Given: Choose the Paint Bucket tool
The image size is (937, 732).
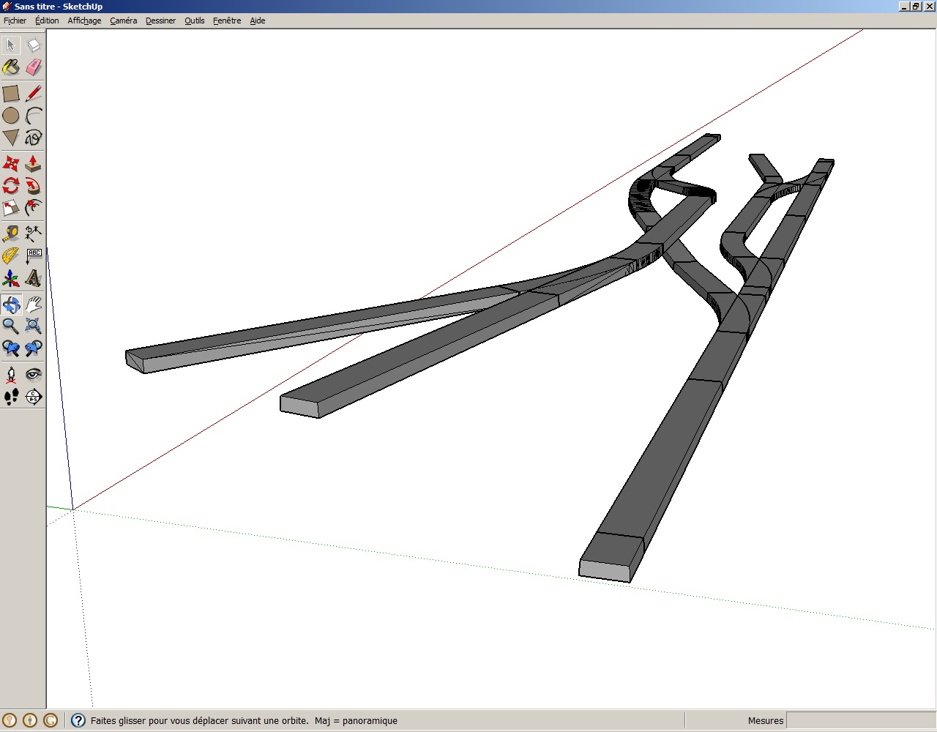Looking at the screenshot, I should [11, 68].
